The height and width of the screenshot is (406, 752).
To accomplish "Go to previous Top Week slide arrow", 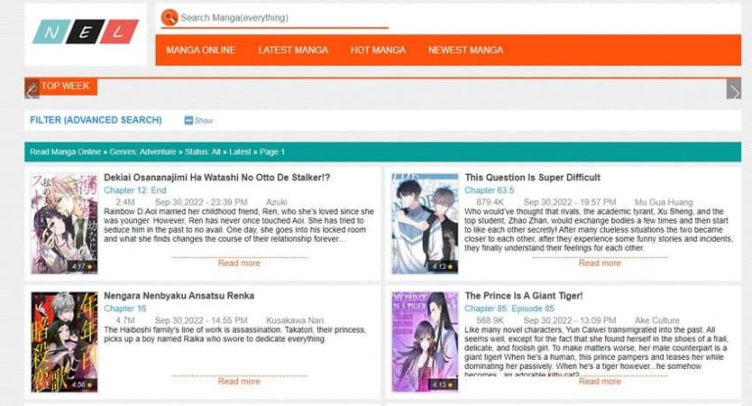I will coord(31,89).
